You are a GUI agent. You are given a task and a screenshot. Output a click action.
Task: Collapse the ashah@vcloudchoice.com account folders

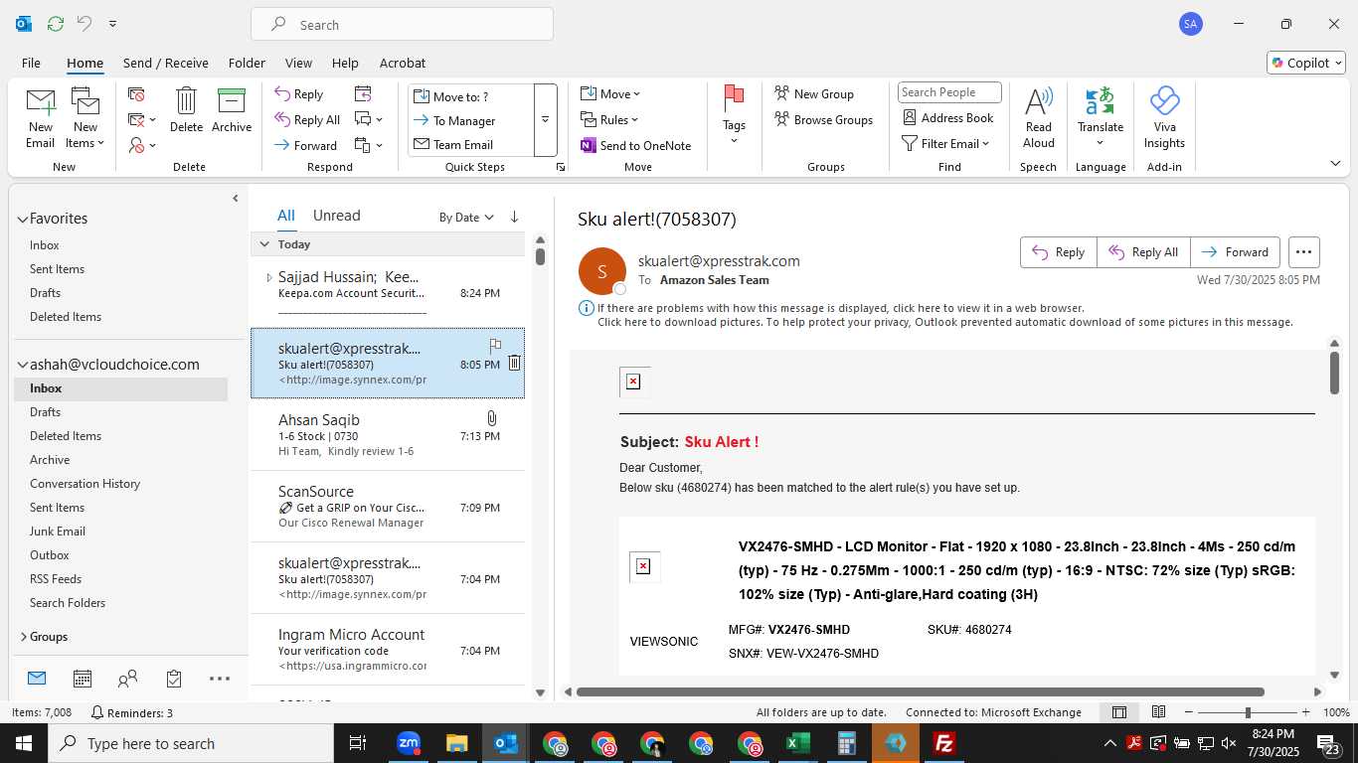coord(22,365)
